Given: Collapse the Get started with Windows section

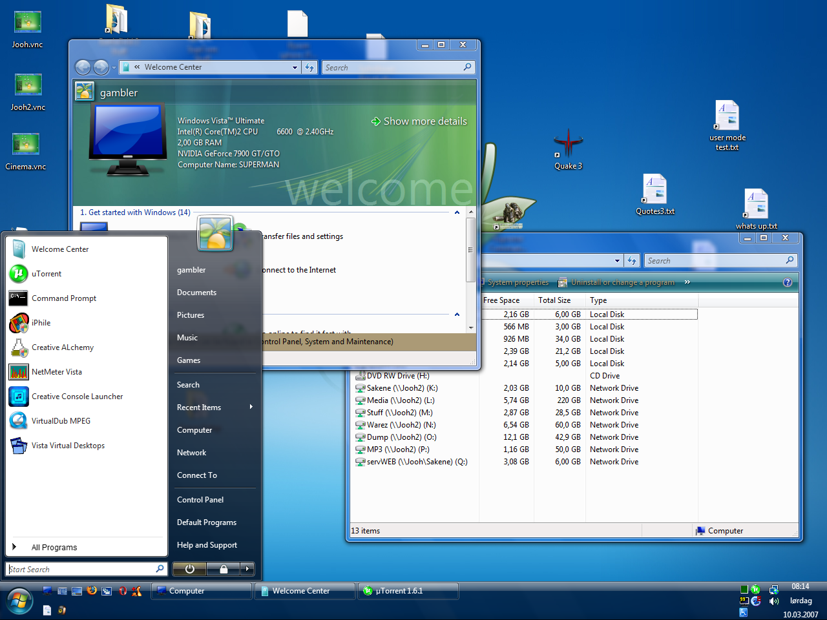Looking at the screenshot, I should [x=457, y=212].
